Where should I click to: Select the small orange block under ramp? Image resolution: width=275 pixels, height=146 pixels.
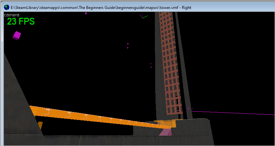40,125
